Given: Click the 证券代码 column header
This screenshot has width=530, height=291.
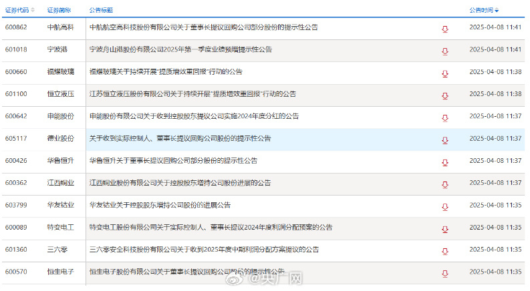Looking at the screenshot, I should click(x=17, y=11).
